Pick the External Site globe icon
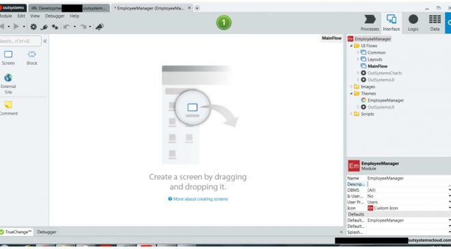451x249 pixels. click(8, 78)
